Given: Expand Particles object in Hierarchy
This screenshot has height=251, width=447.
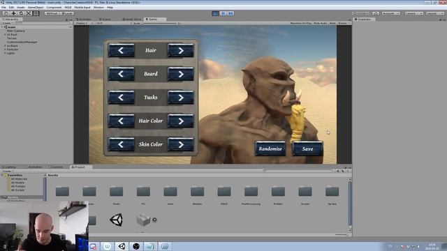Looking at the screenshot, I should (5, 50).
